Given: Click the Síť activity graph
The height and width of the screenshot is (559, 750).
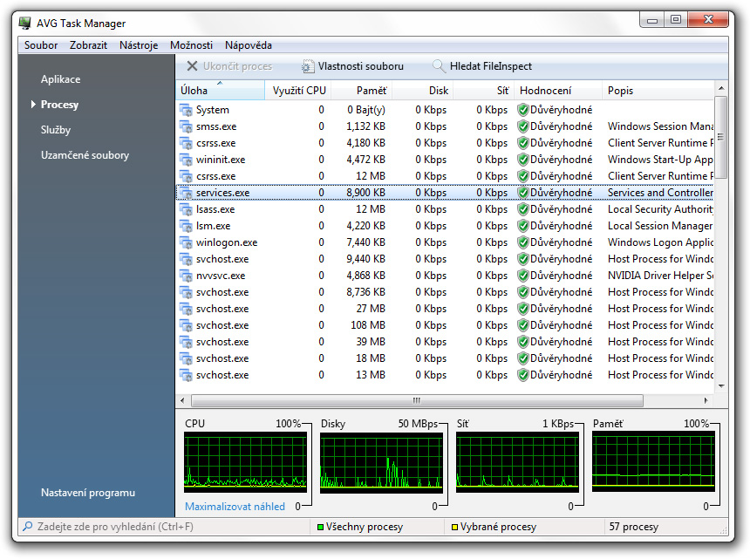Looking at the screenshot, I should pos(517,462).
